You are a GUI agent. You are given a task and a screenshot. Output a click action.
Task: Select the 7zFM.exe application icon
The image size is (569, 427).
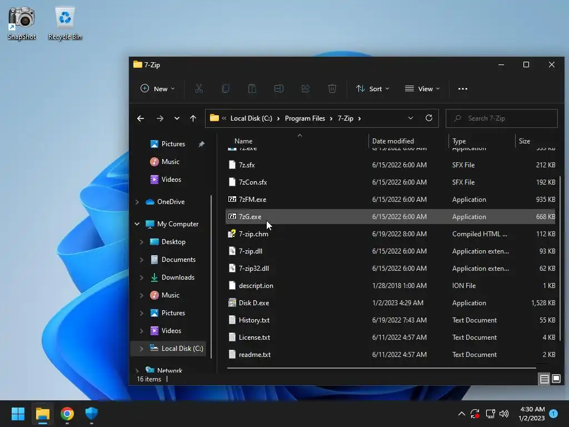click(232, 200)
